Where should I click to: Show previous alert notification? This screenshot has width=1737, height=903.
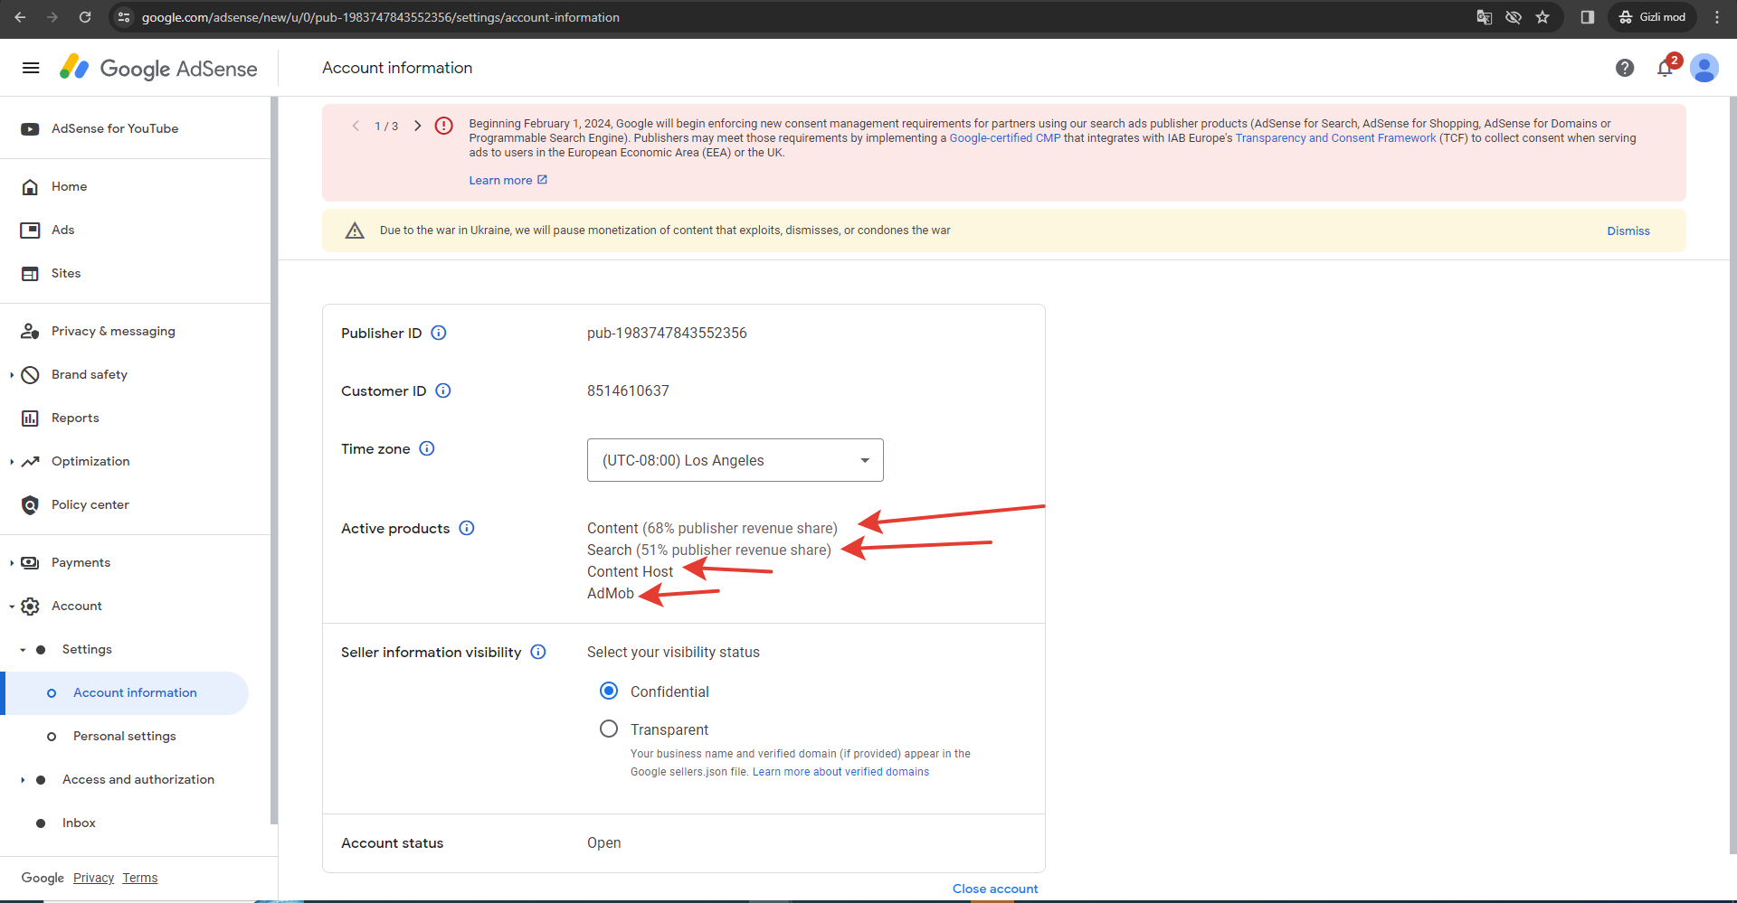(356, 126)
